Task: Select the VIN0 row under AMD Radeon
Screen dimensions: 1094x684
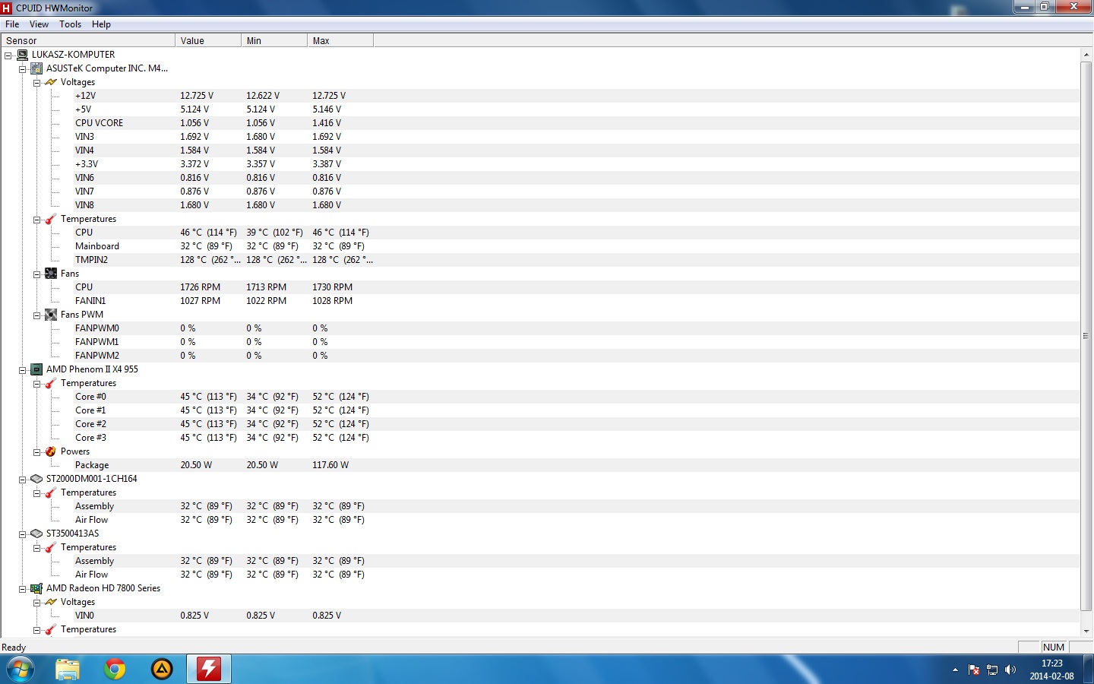Action: click(540, 616)
